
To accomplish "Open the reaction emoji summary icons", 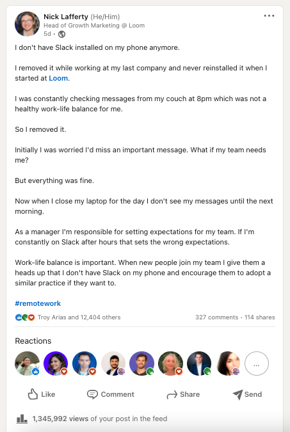I will point(25,317).
